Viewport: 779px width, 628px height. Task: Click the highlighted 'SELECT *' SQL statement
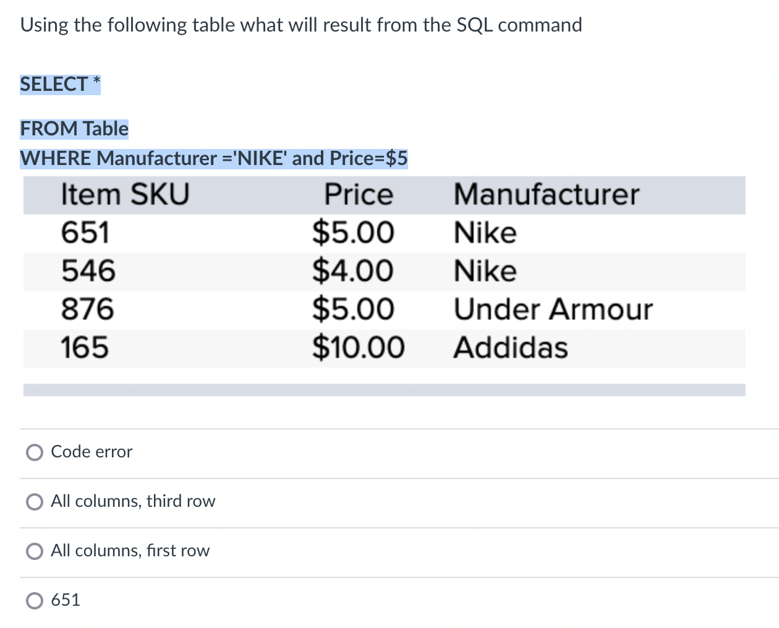tap(60, 84)
